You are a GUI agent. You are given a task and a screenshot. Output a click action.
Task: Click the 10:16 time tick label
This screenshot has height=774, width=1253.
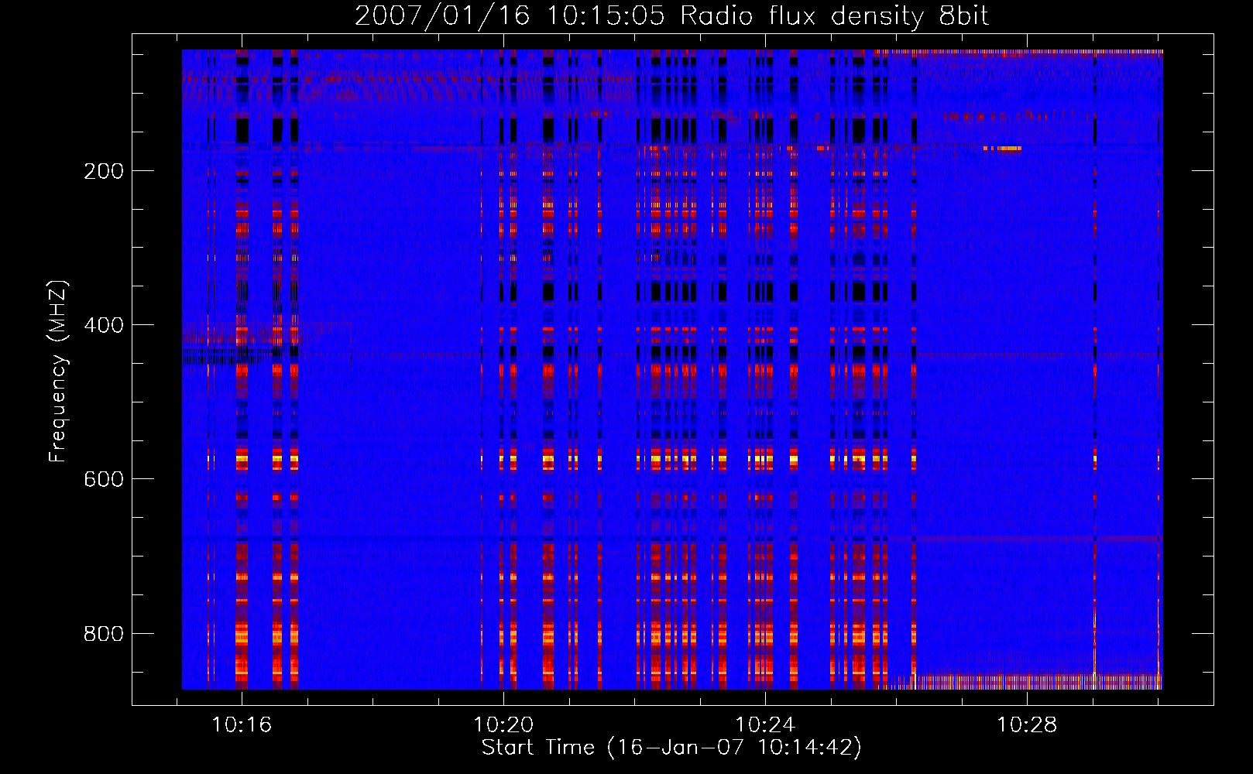pyautogui.click(x=242, y=725)
